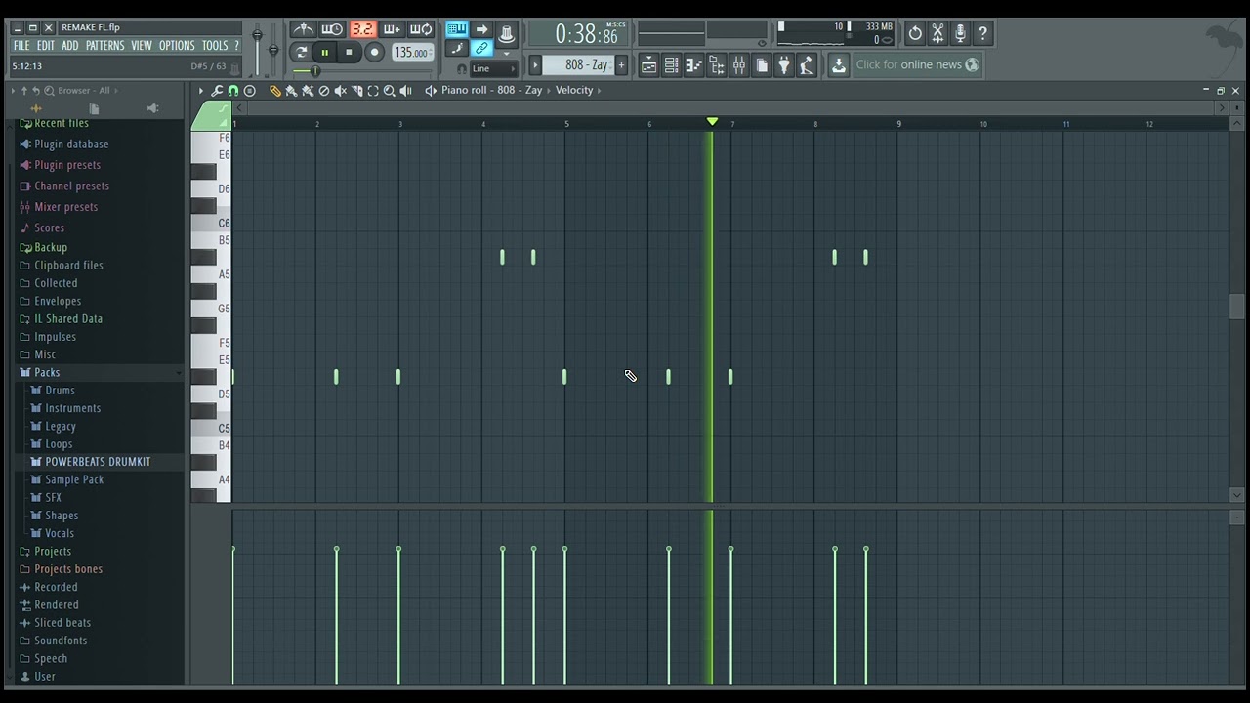Click the scissors one-click recording icon
Viewport: 1250px width, 703px height.
click(x=937, y=33)
